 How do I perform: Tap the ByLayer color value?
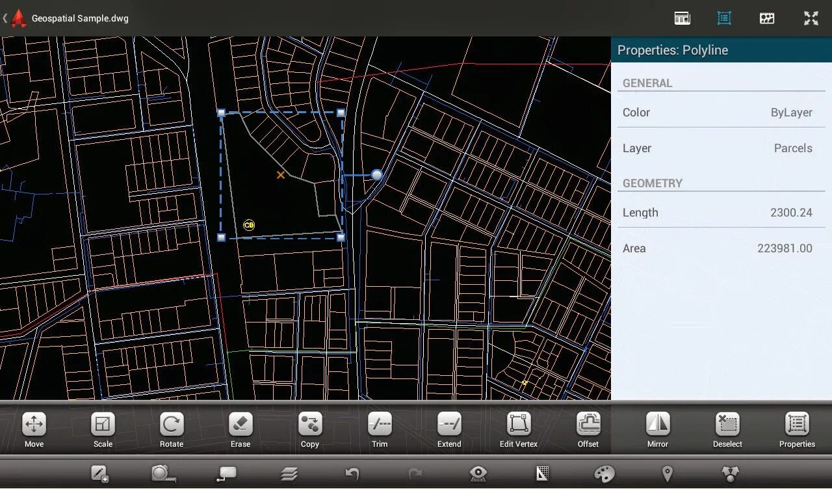[791, 112]
